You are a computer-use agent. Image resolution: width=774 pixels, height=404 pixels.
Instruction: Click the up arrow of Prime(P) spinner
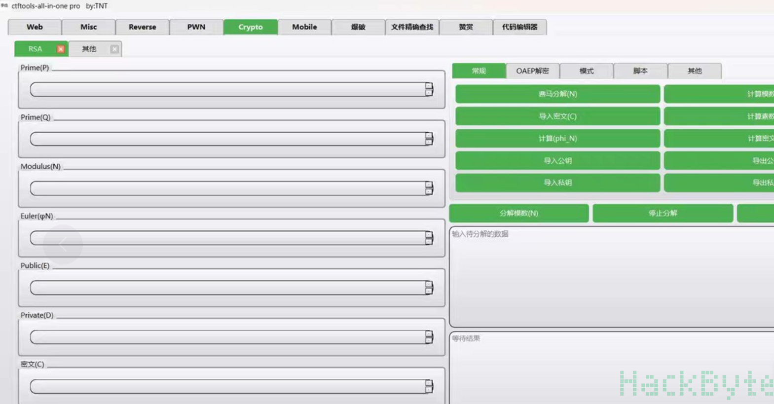point(429,86)
